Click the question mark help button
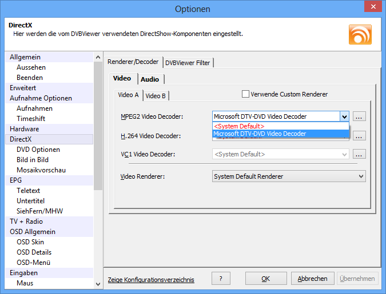This screenshot has height=294, width=386. click(x=220, y=279)
